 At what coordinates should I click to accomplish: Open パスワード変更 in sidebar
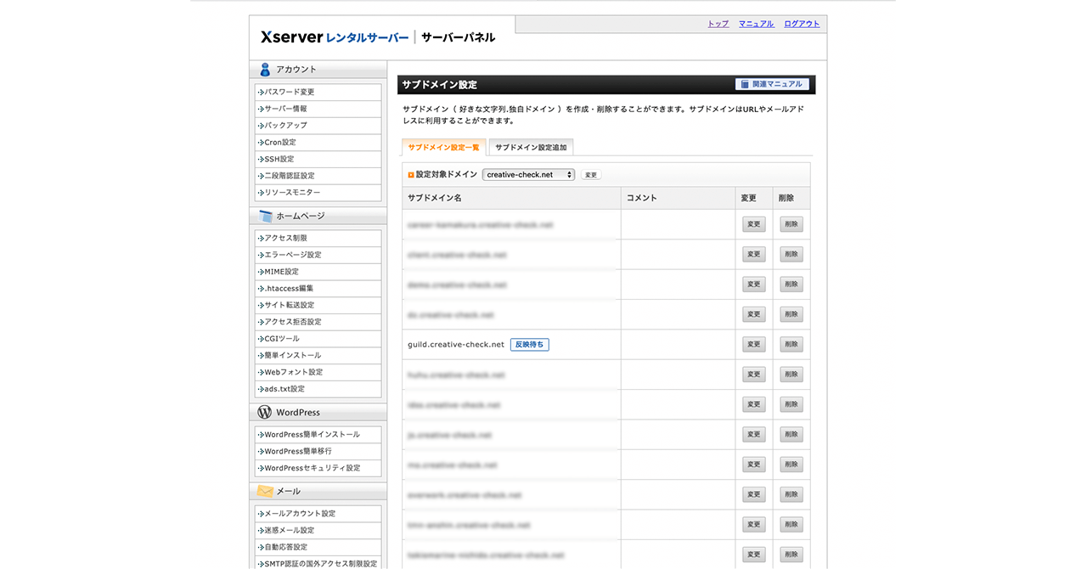tap(290, 92)
